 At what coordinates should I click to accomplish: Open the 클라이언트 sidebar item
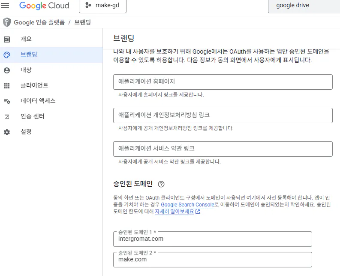[x=51, y=85]
